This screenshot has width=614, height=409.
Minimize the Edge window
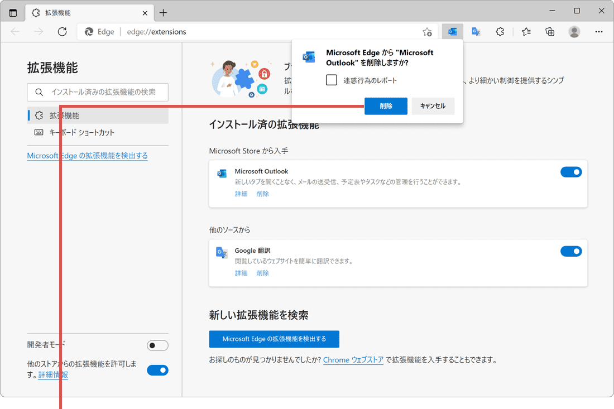click(552, 11)
